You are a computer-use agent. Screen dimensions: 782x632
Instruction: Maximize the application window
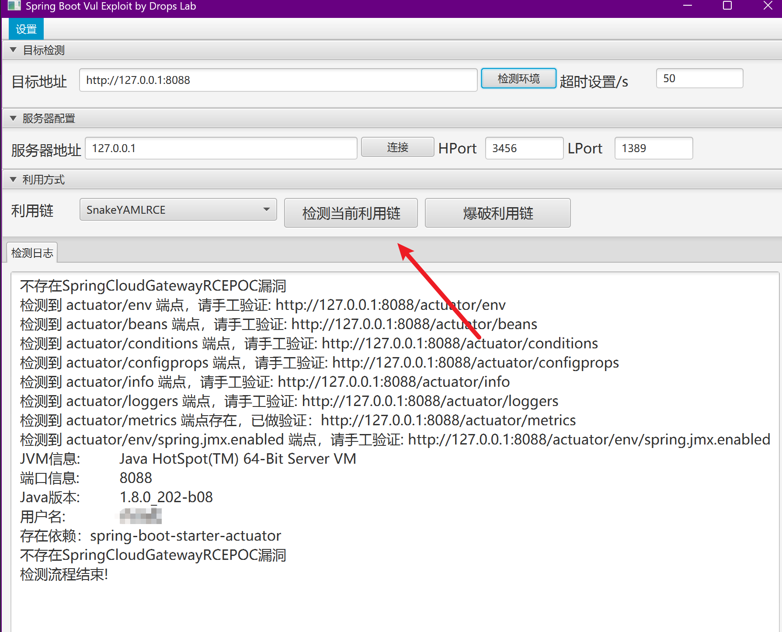pos(727,6)
